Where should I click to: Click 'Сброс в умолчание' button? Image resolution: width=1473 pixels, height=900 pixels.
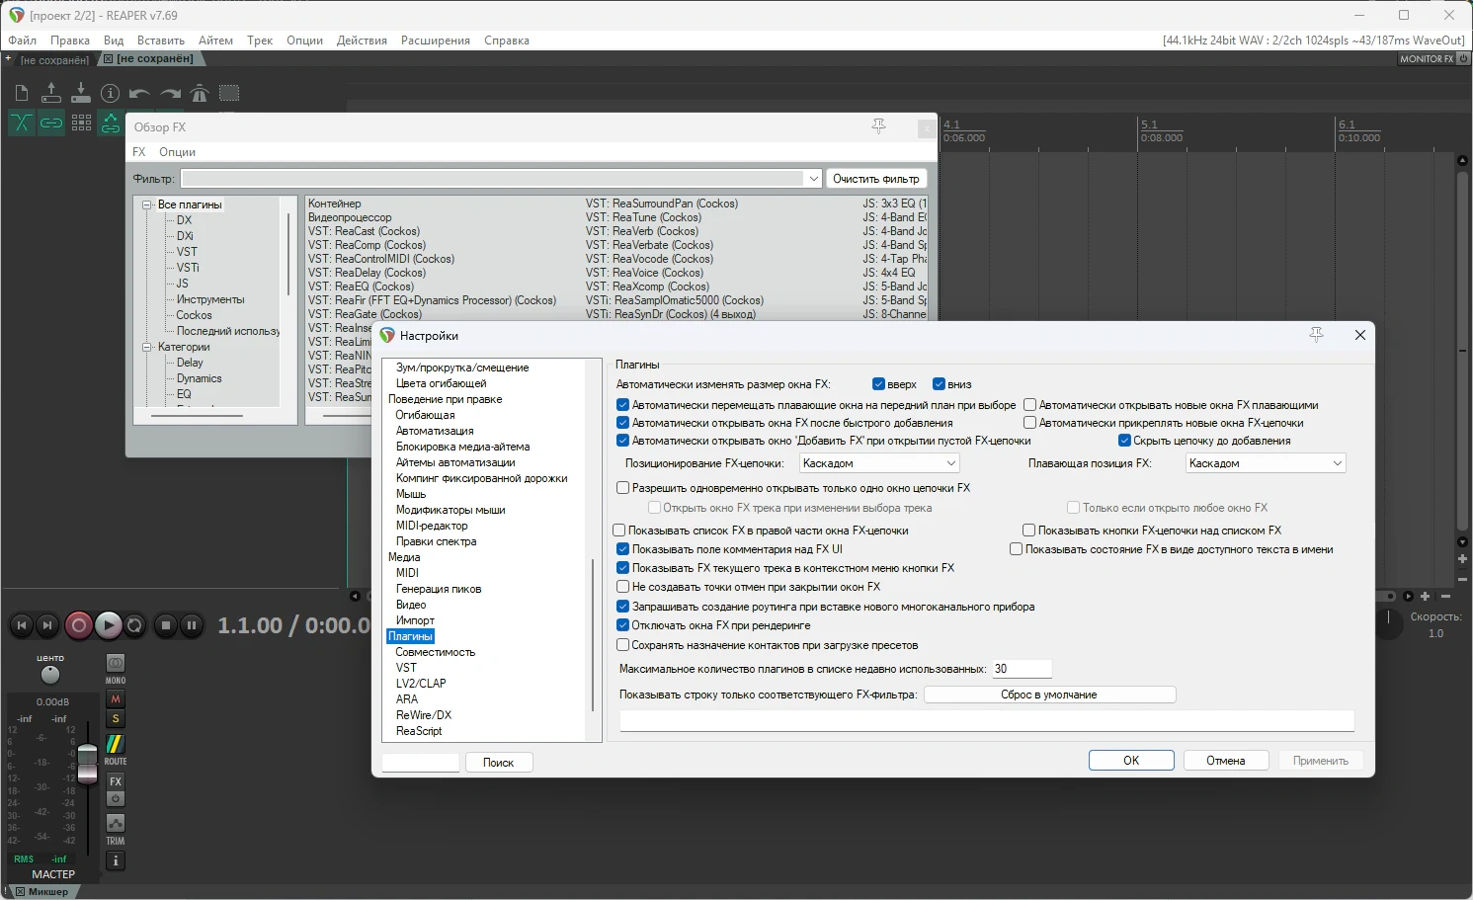1049,695
